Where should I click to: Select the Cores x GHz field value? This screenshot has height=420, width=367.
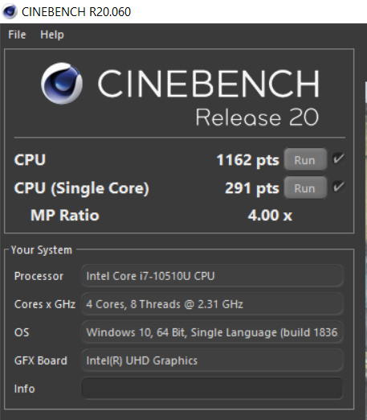click(212, 304)
